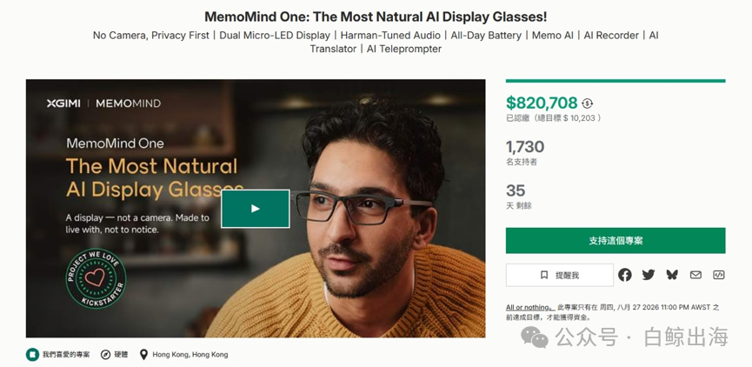The image size is (752, 367).
Task: Share the project via Twitter bird icon
Action: 649,275
